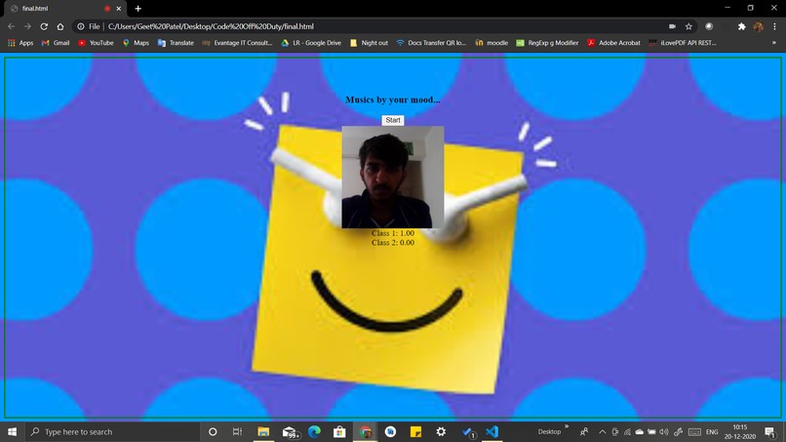The width and height of the screenshot is (786, 442).
Task: Click the taskbar search box
Action: pos(113,432)
